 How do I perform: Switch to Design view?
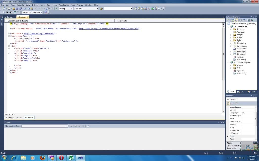[10, 118]
